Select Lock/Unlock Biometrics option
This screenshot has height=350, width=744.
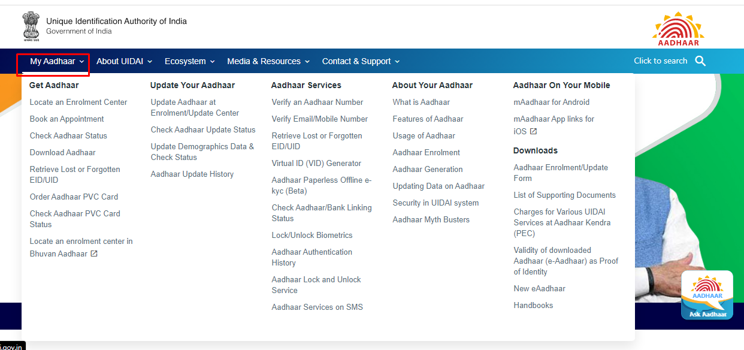pos(312,236)
